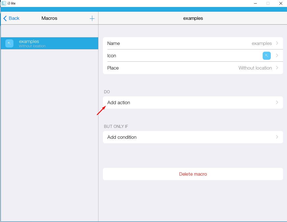
Task: Maximize the i3 lite window
Action: (x=268, y=3)
